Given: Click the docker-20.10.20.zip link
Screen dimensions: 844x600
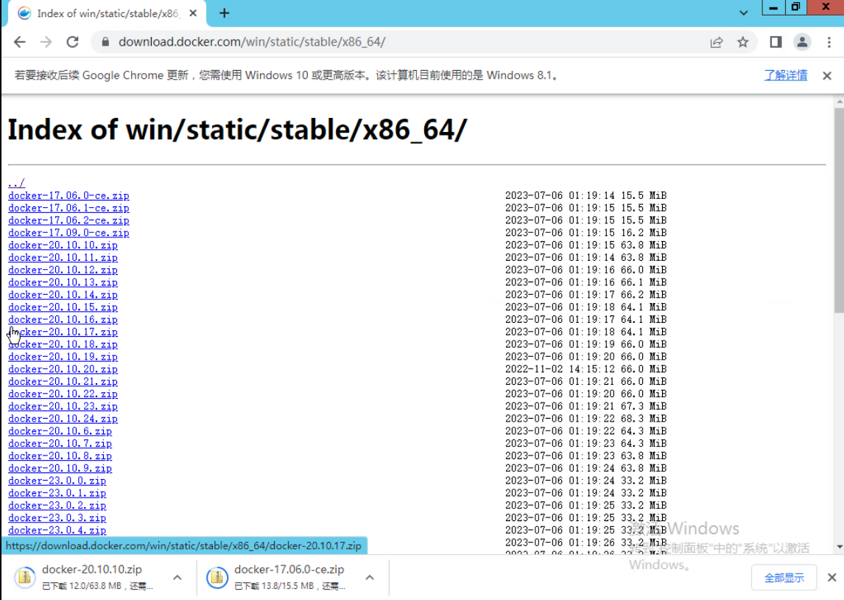Looking at the screenshot, I should [x=63, y=369].
